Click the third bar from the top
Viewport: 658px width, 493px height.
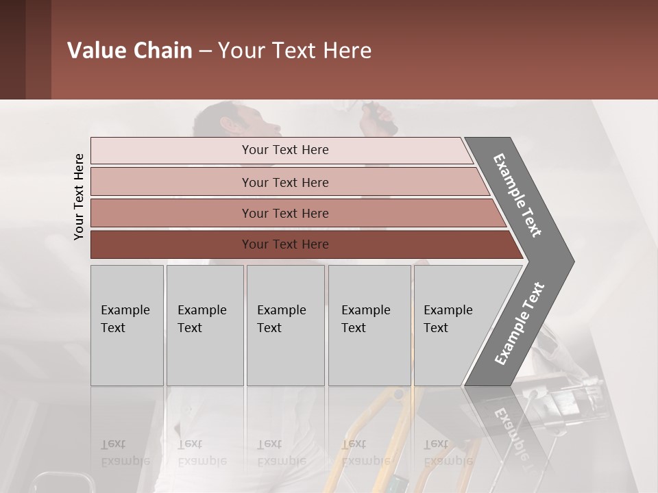tap(285, 213)
